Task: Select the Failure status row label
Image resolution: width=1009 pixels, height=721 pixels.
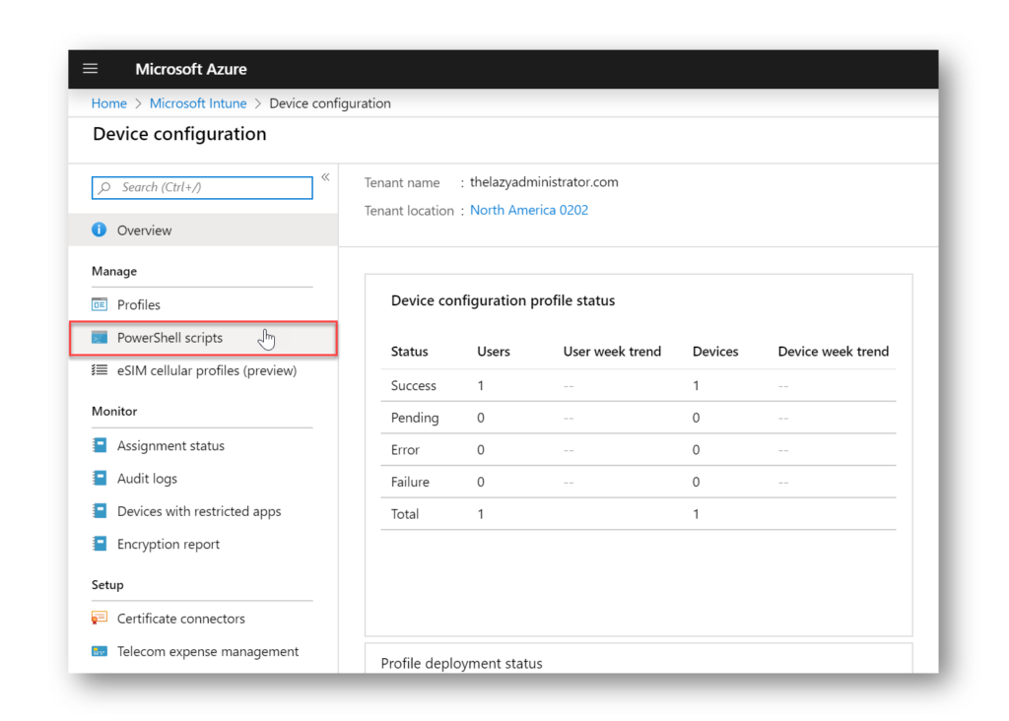Action: 410,482
